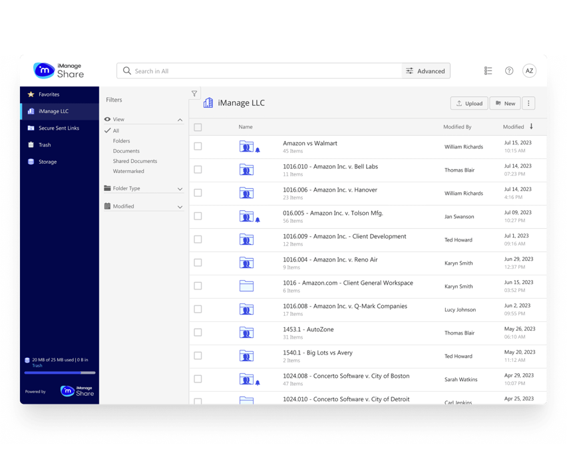This screenshot has height=459, width=567.
Task: Open the Advanced search options
Action: pyautogui.click(x=426, y=71)
